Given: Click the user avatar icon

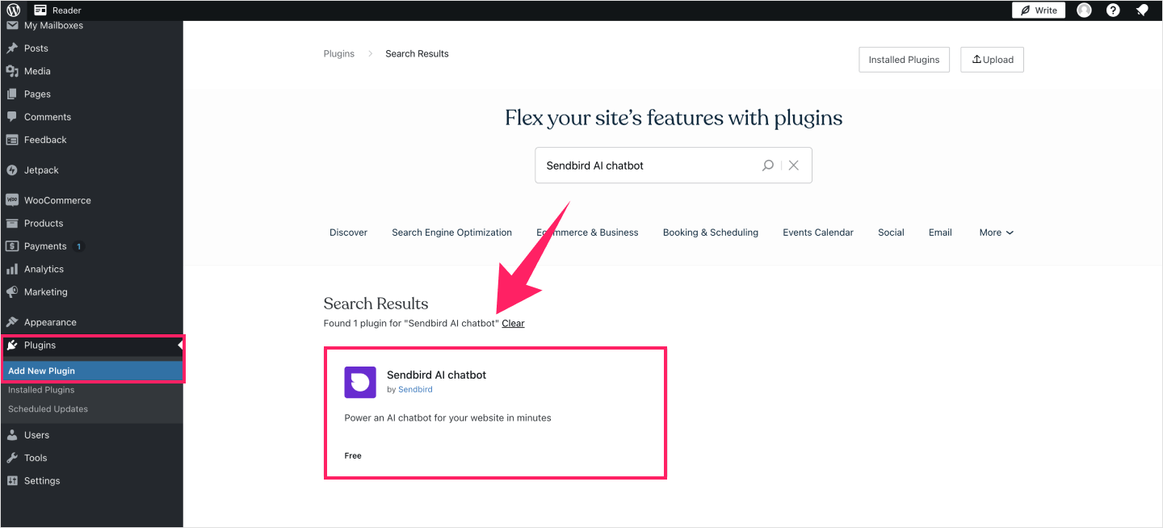Looking at the screenshot, I should coord(1084,10).
